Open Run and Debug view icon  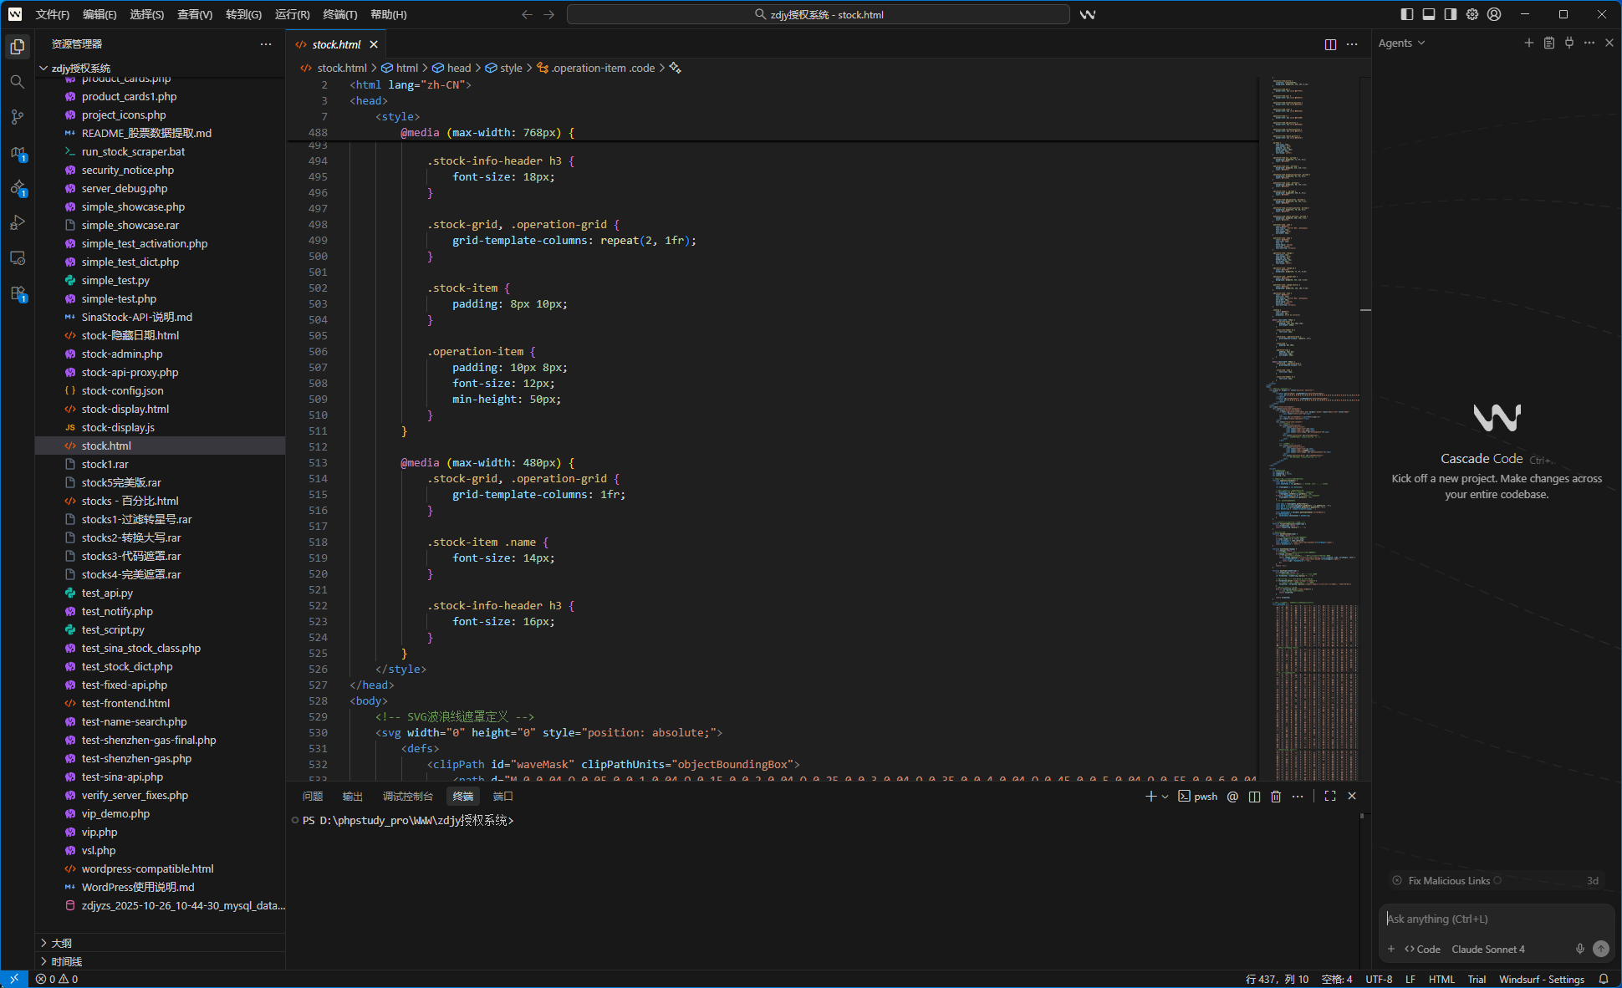pos(17,222)
